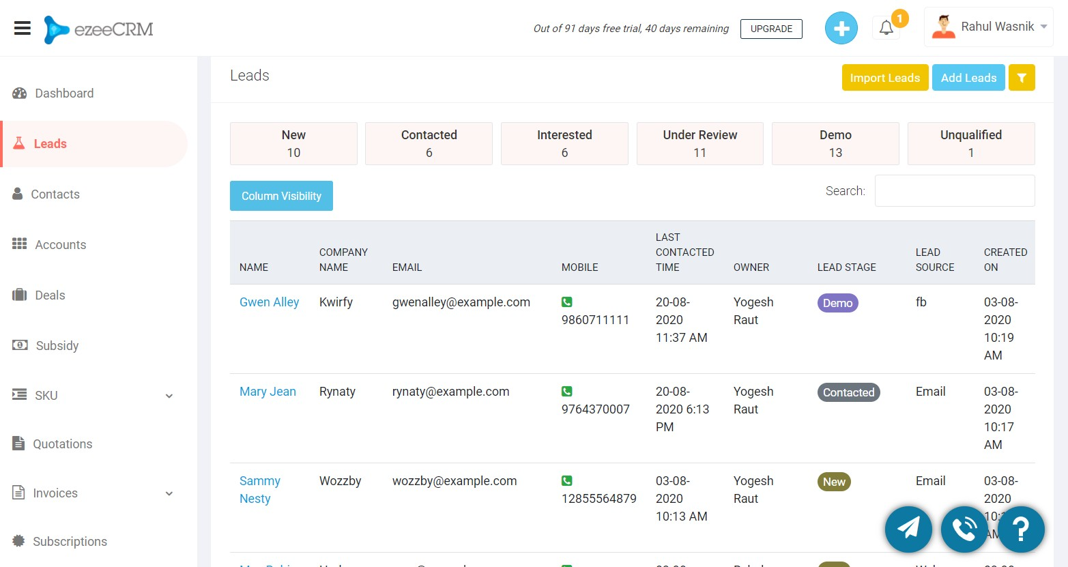Click the Dashboard gauge icon

[x=20, y=93]
